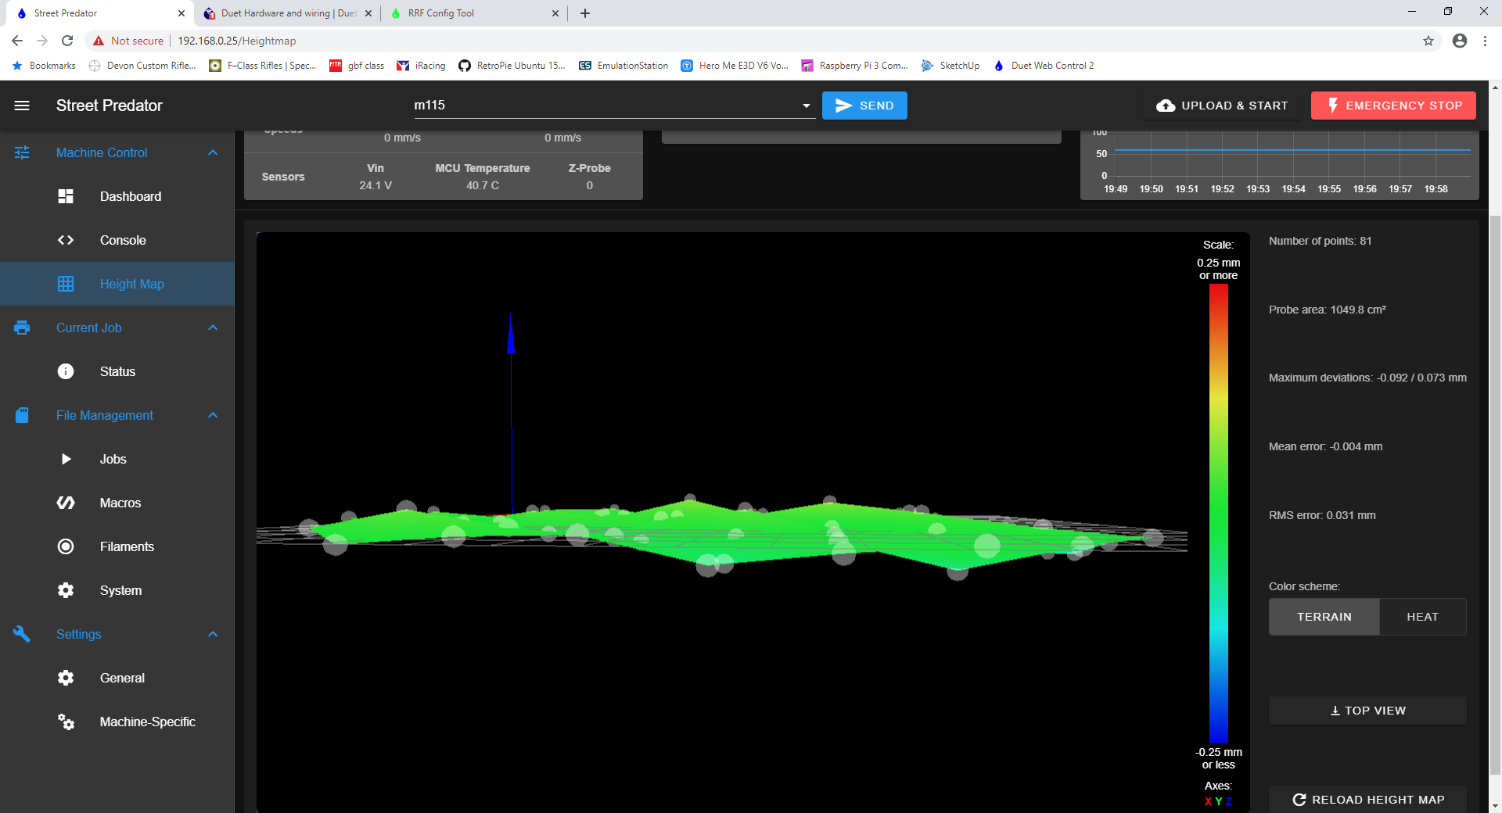Click the Console code brackets icon
This screenshot has height=813, width=1502.
[x=66, y=240]
